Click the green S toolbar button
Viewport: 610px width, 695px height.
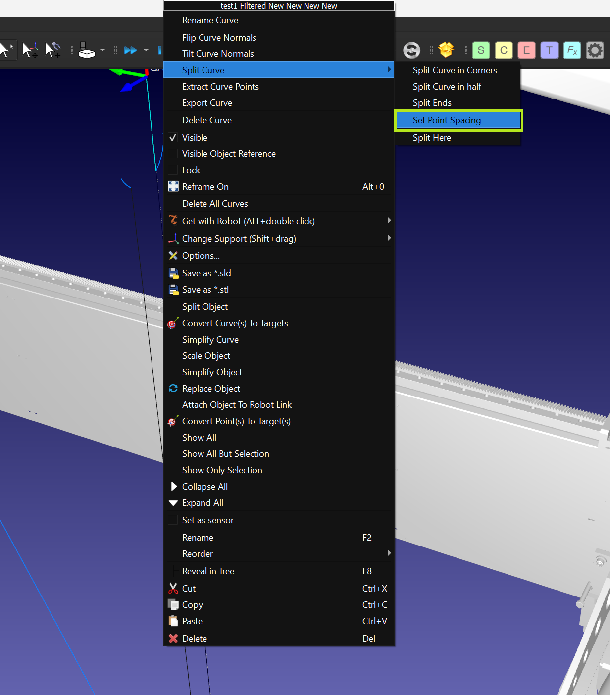(481, 50)
